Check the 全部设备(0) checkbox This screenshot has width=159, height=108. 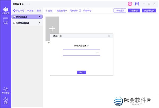coord(14,17)
